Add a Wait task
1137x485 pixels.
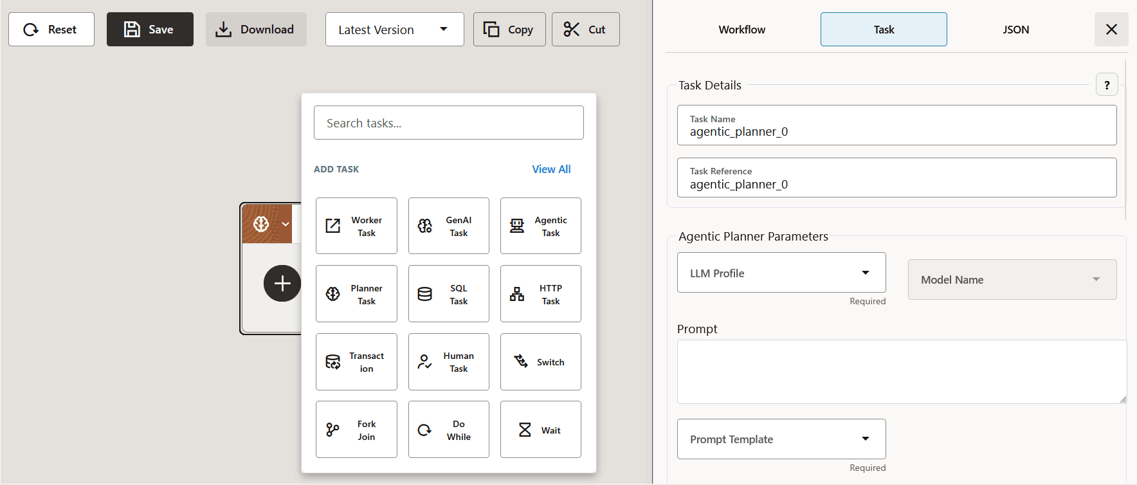[540, 430]
